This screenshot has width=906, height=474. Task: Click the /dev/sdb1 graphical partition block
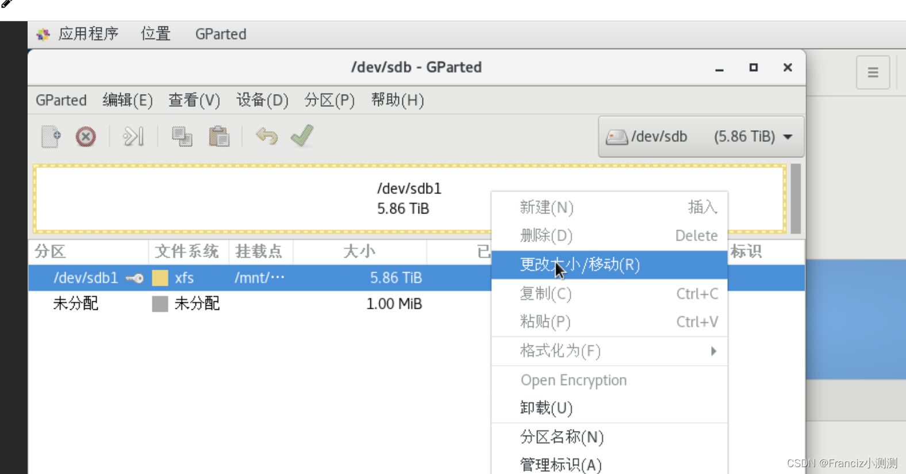click(409, 199)
